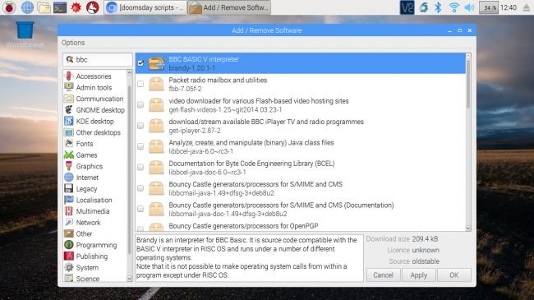The width and height of the screenshot is (534, 300).
Task: Click the CPU usage monitor
Action: coord(488,7)
